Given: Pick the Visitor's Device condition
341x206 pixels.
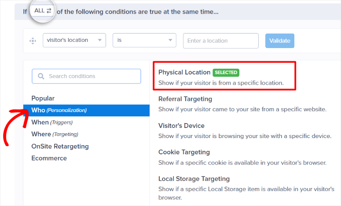Looking at the screenshot, I should tap(245, 131).
